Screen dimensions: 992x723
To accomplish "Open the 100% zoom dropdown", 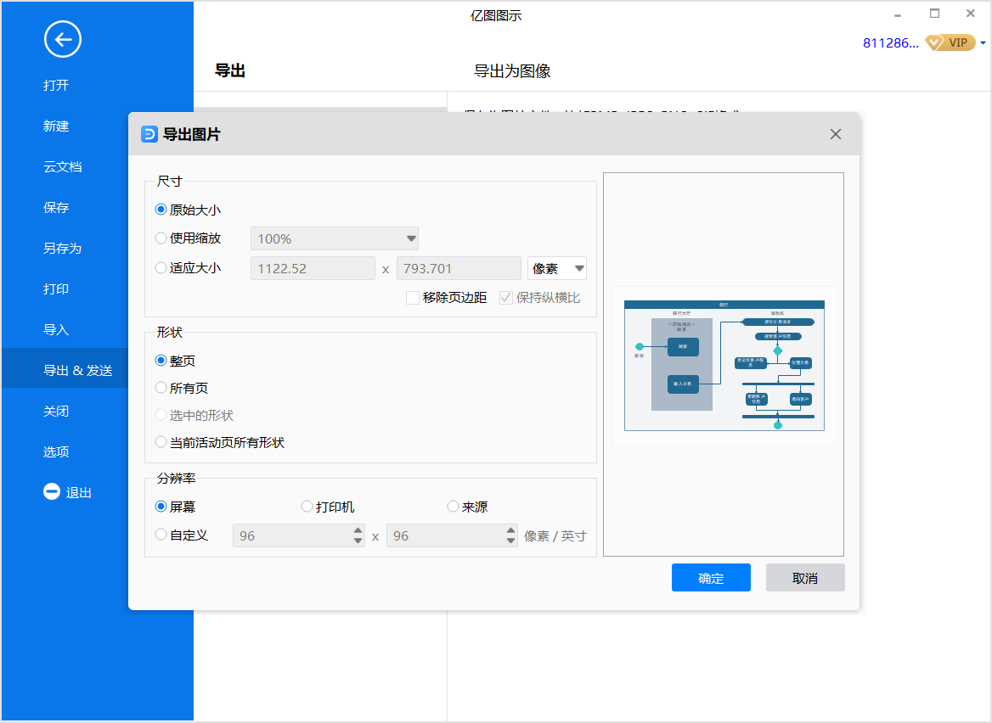I will pos(335,239).
